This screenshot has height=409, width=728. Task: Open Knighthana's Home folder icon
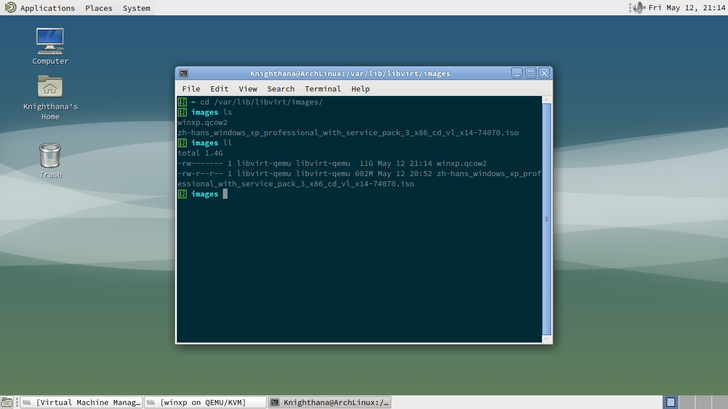click(x=50, y=87)
